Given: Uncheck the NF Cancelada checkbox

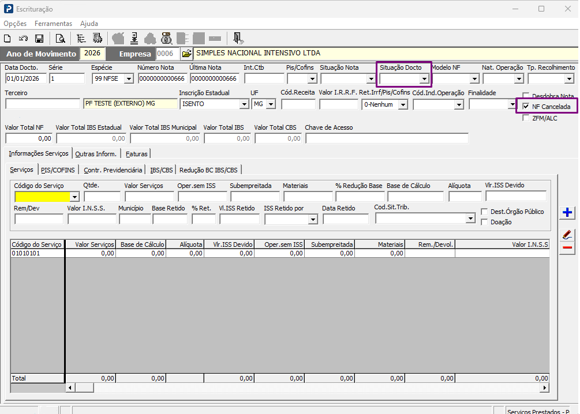Looking at the screenshot, I should [x=526, y=107].
